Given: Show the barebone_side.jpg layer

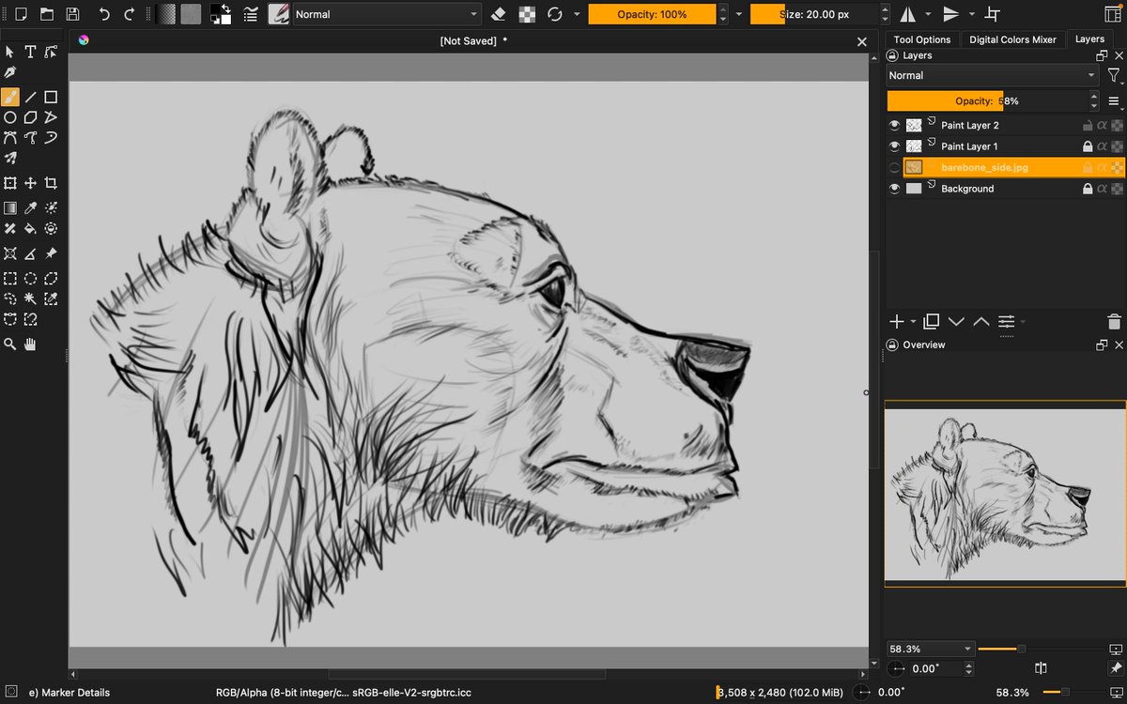Looking at the screenshot, I should pos(894,167).
